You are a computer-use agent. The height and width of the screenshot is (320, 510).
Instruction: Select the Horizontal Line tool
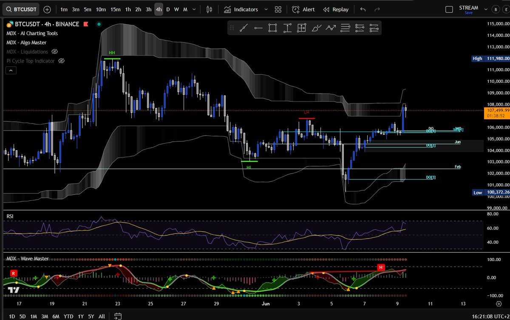258,28
